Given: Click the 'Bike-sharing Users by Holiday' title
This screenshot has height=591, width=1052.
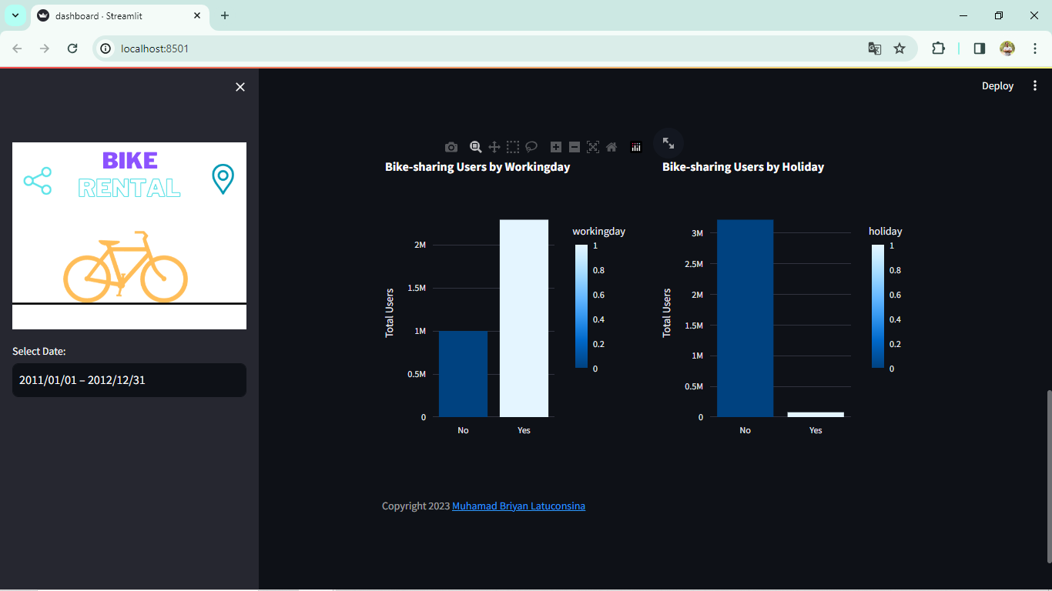Looking at the screenshot, I should (743, 167).
